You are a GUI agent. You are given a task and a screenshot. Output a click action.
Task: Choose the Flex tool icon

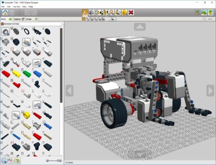[x=111, y=13]
